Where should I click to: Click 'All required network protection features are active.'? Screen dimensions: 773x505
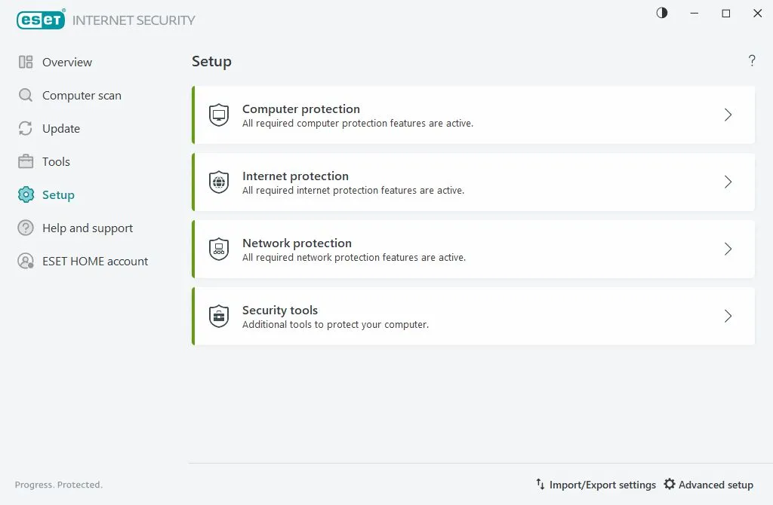click(354, 258)
